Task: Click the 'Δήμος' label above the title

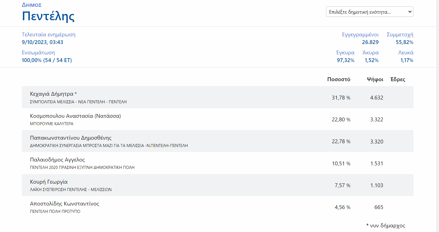Action: pos(32,5)
